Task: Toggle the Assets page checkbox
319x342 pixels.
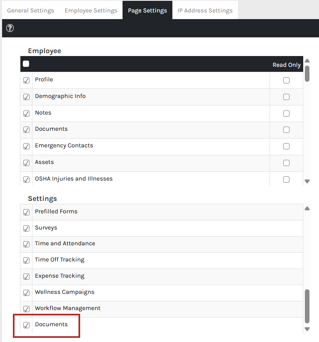Action: pos(27,163)
